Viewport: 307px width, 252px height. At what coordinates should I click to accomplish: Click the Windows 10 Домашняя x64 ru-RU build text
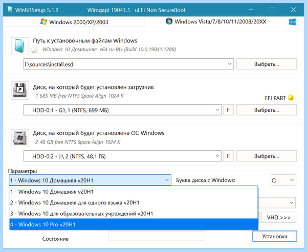pos(109,49)
